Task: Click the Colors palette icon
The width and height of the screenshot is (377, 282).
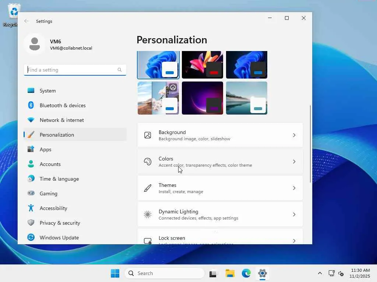Action: pyautogui.click(x=148, y=162)
